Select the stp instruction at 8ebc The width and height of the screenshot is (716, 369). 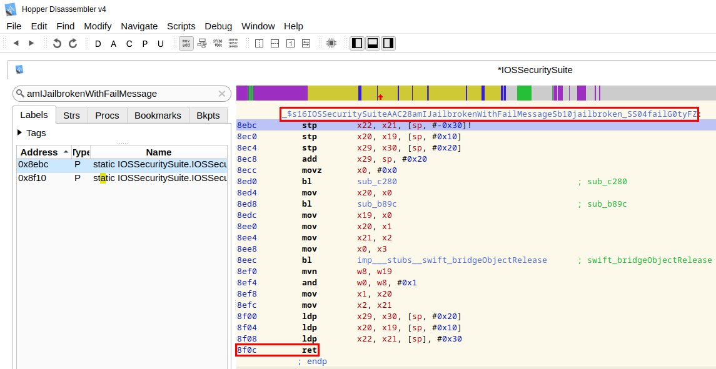point(476,125)
